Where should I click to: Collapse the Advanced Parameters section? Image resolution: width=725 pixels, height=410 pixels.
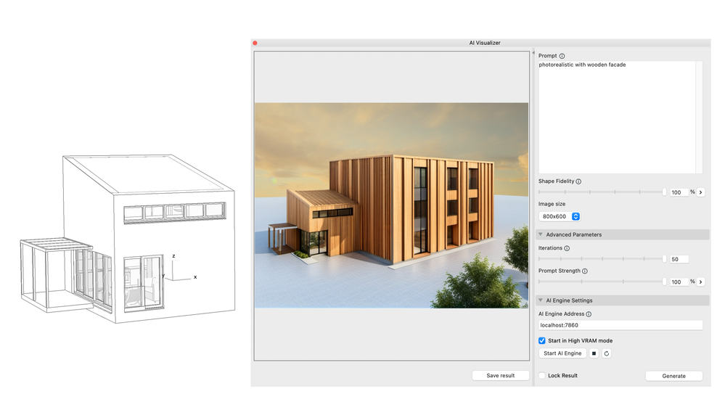click(x=541, y=235)
